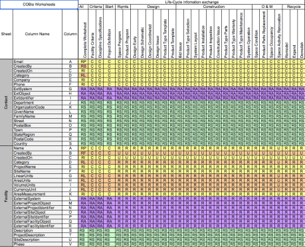Select the Demolish column header
Viewport: 305px width, 247px height.
[x=302, y=34]
